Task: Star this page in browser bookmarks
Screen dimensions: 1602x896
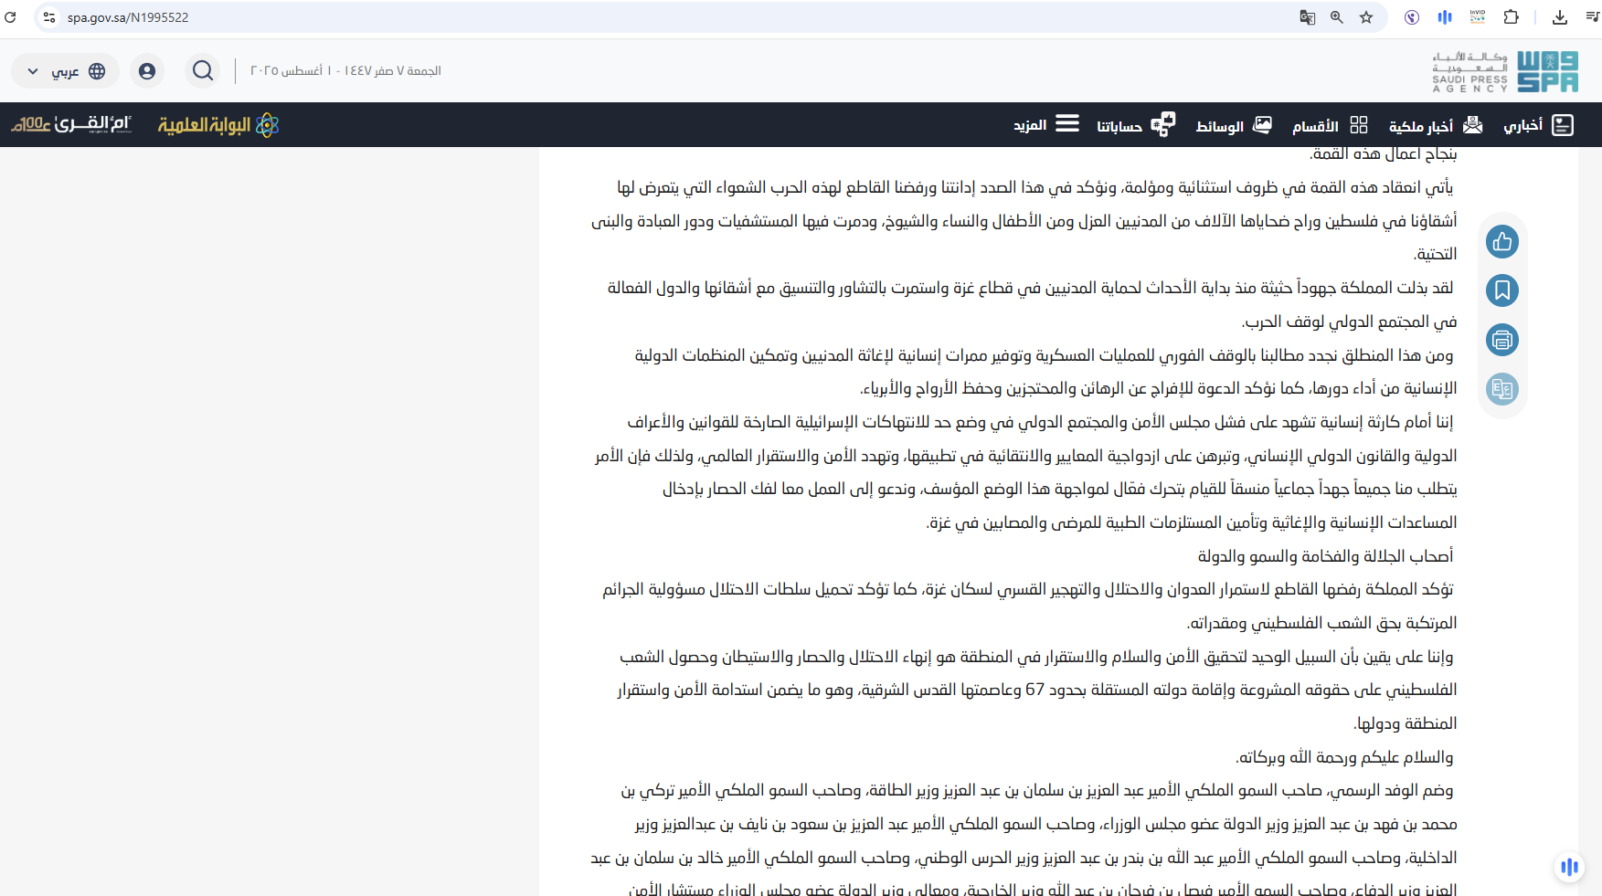Action: pyautogui.click(x=1365, y=16)
